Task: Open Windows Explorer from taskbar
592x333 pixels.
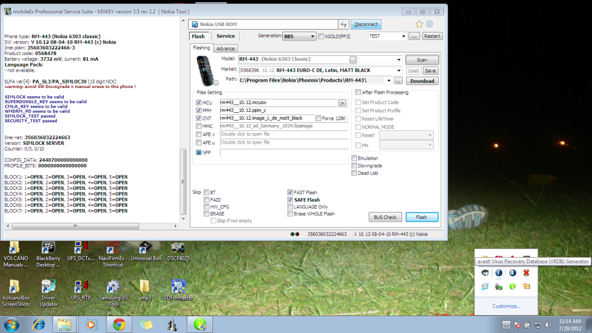Action: 64,324
